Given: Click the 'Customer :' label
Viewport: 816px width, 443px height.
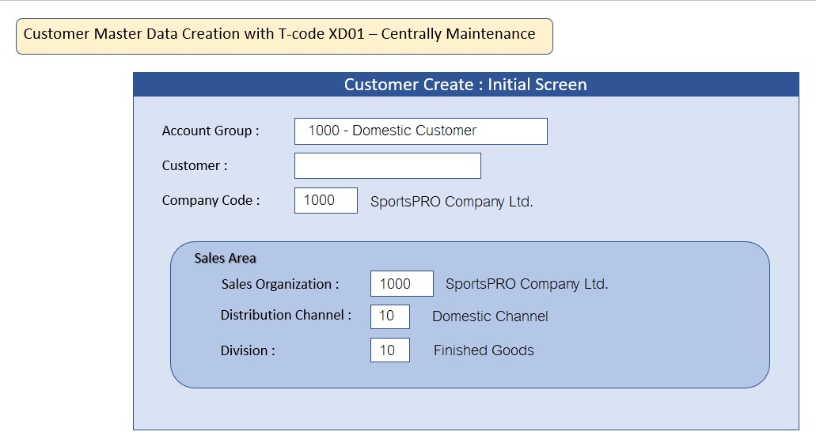Looking at the screenshot, I should pos(194,165).
